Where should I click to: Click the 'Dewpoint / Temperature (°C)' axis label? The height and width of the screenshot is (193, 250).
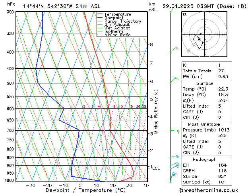pos(85,190)
